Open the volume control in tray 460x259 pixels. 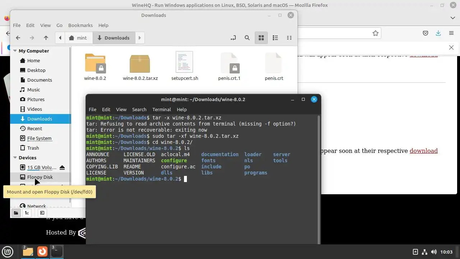tap(434, 252)
